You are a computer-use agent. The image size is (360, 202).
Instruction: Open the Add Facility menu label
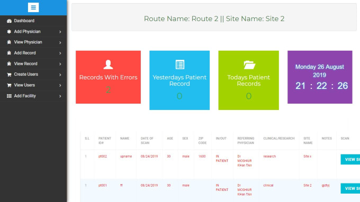tap(25, 96)
